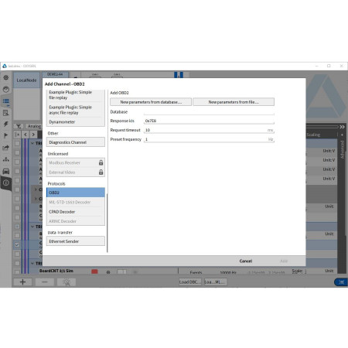The image size is (348, 348).
Task: Open the Advanced vertical side panel
Action: (x=342, y=149)
